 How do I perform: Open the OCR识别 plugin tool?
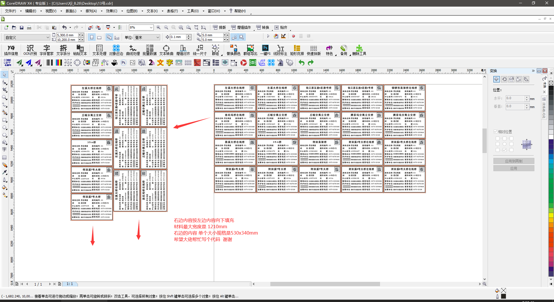(x=30, y=50)
